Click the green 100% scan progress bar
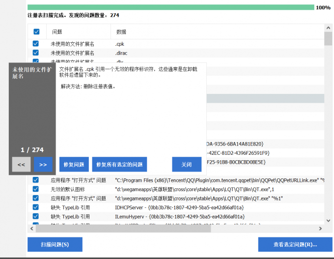The width and height of the screenshot is (334, 259). 171,7
